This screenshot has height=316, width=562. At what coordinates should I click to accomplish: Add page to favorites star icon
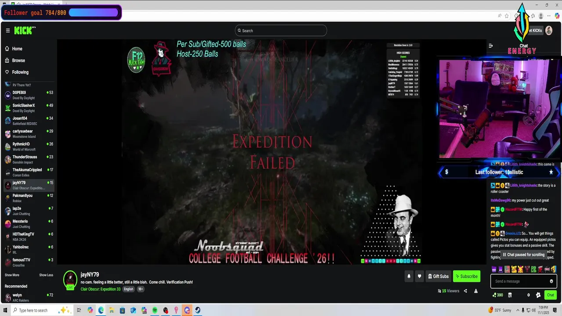point(507,16)
